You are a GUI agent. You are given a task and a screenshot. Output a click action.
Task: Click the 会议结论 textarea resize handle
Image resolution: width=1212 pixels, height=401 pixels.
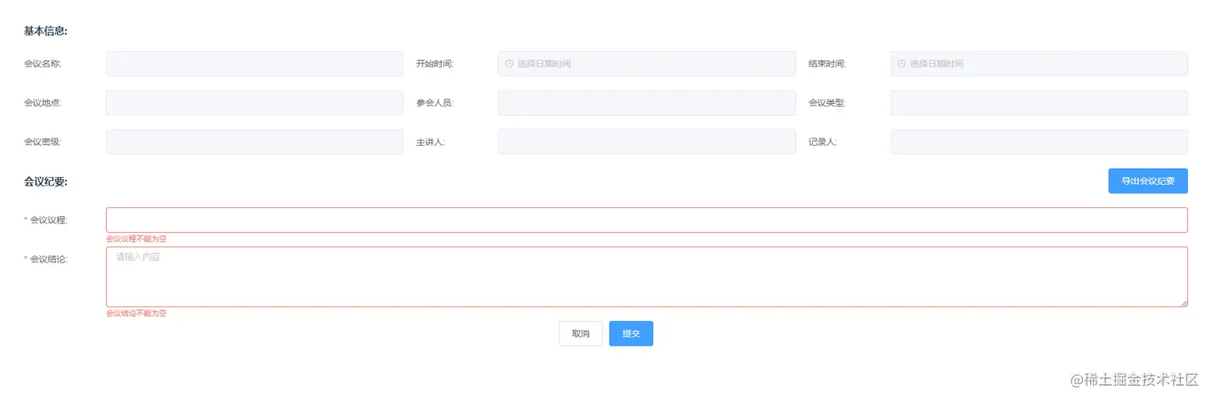point(1183,303)
